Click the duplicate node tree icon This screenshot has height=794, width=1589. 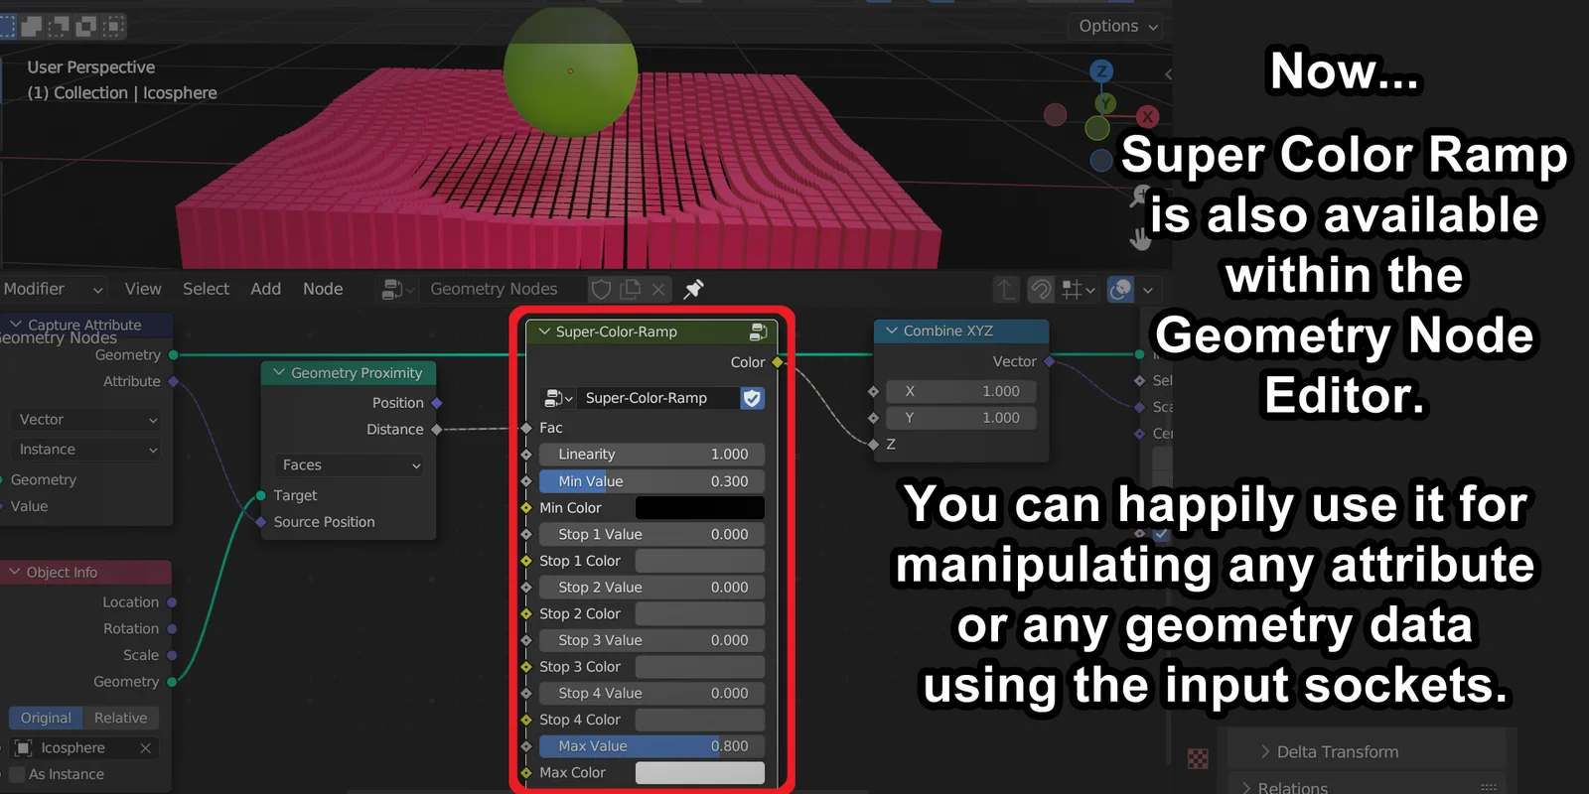tap(630, 289)
